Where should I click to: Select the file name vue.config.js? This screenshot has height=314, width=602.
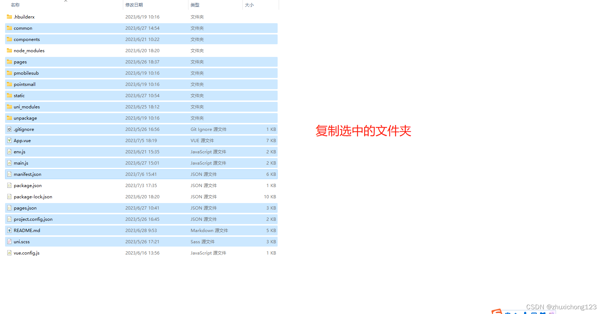(26, 253)
